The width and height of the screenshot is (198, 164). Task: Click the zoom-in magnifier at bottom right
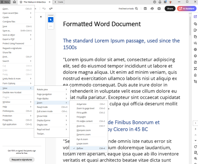coord(195,158)
